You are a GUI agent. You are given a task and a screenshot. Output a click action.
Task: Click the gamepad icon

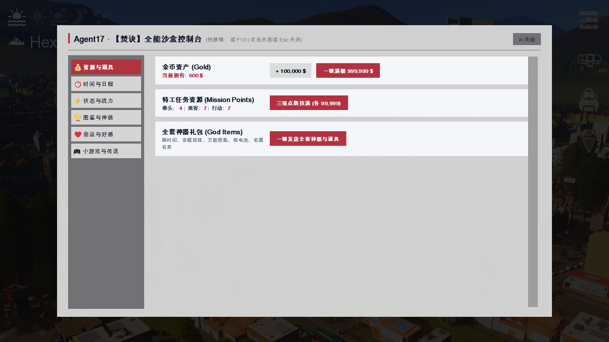pyautogui.click(x=77, y=151)
